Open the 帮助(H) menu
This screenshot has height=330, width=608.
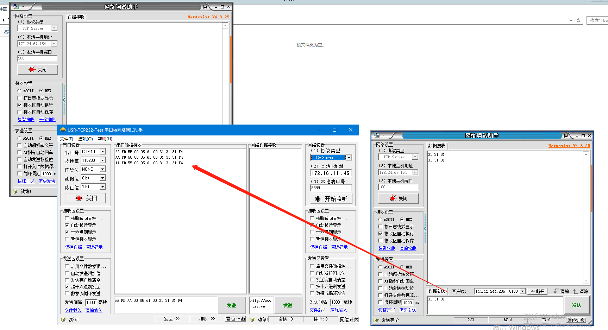(105, 139)
